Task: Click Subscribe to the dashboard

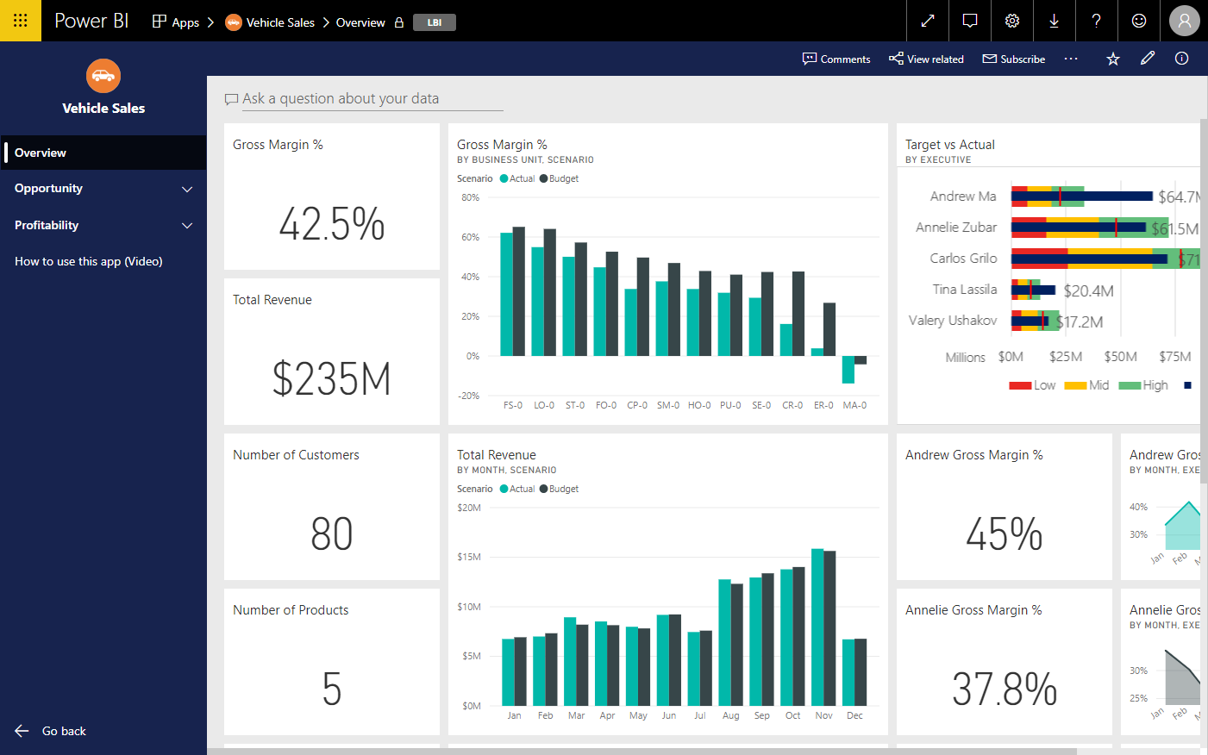Action: 1014,59
